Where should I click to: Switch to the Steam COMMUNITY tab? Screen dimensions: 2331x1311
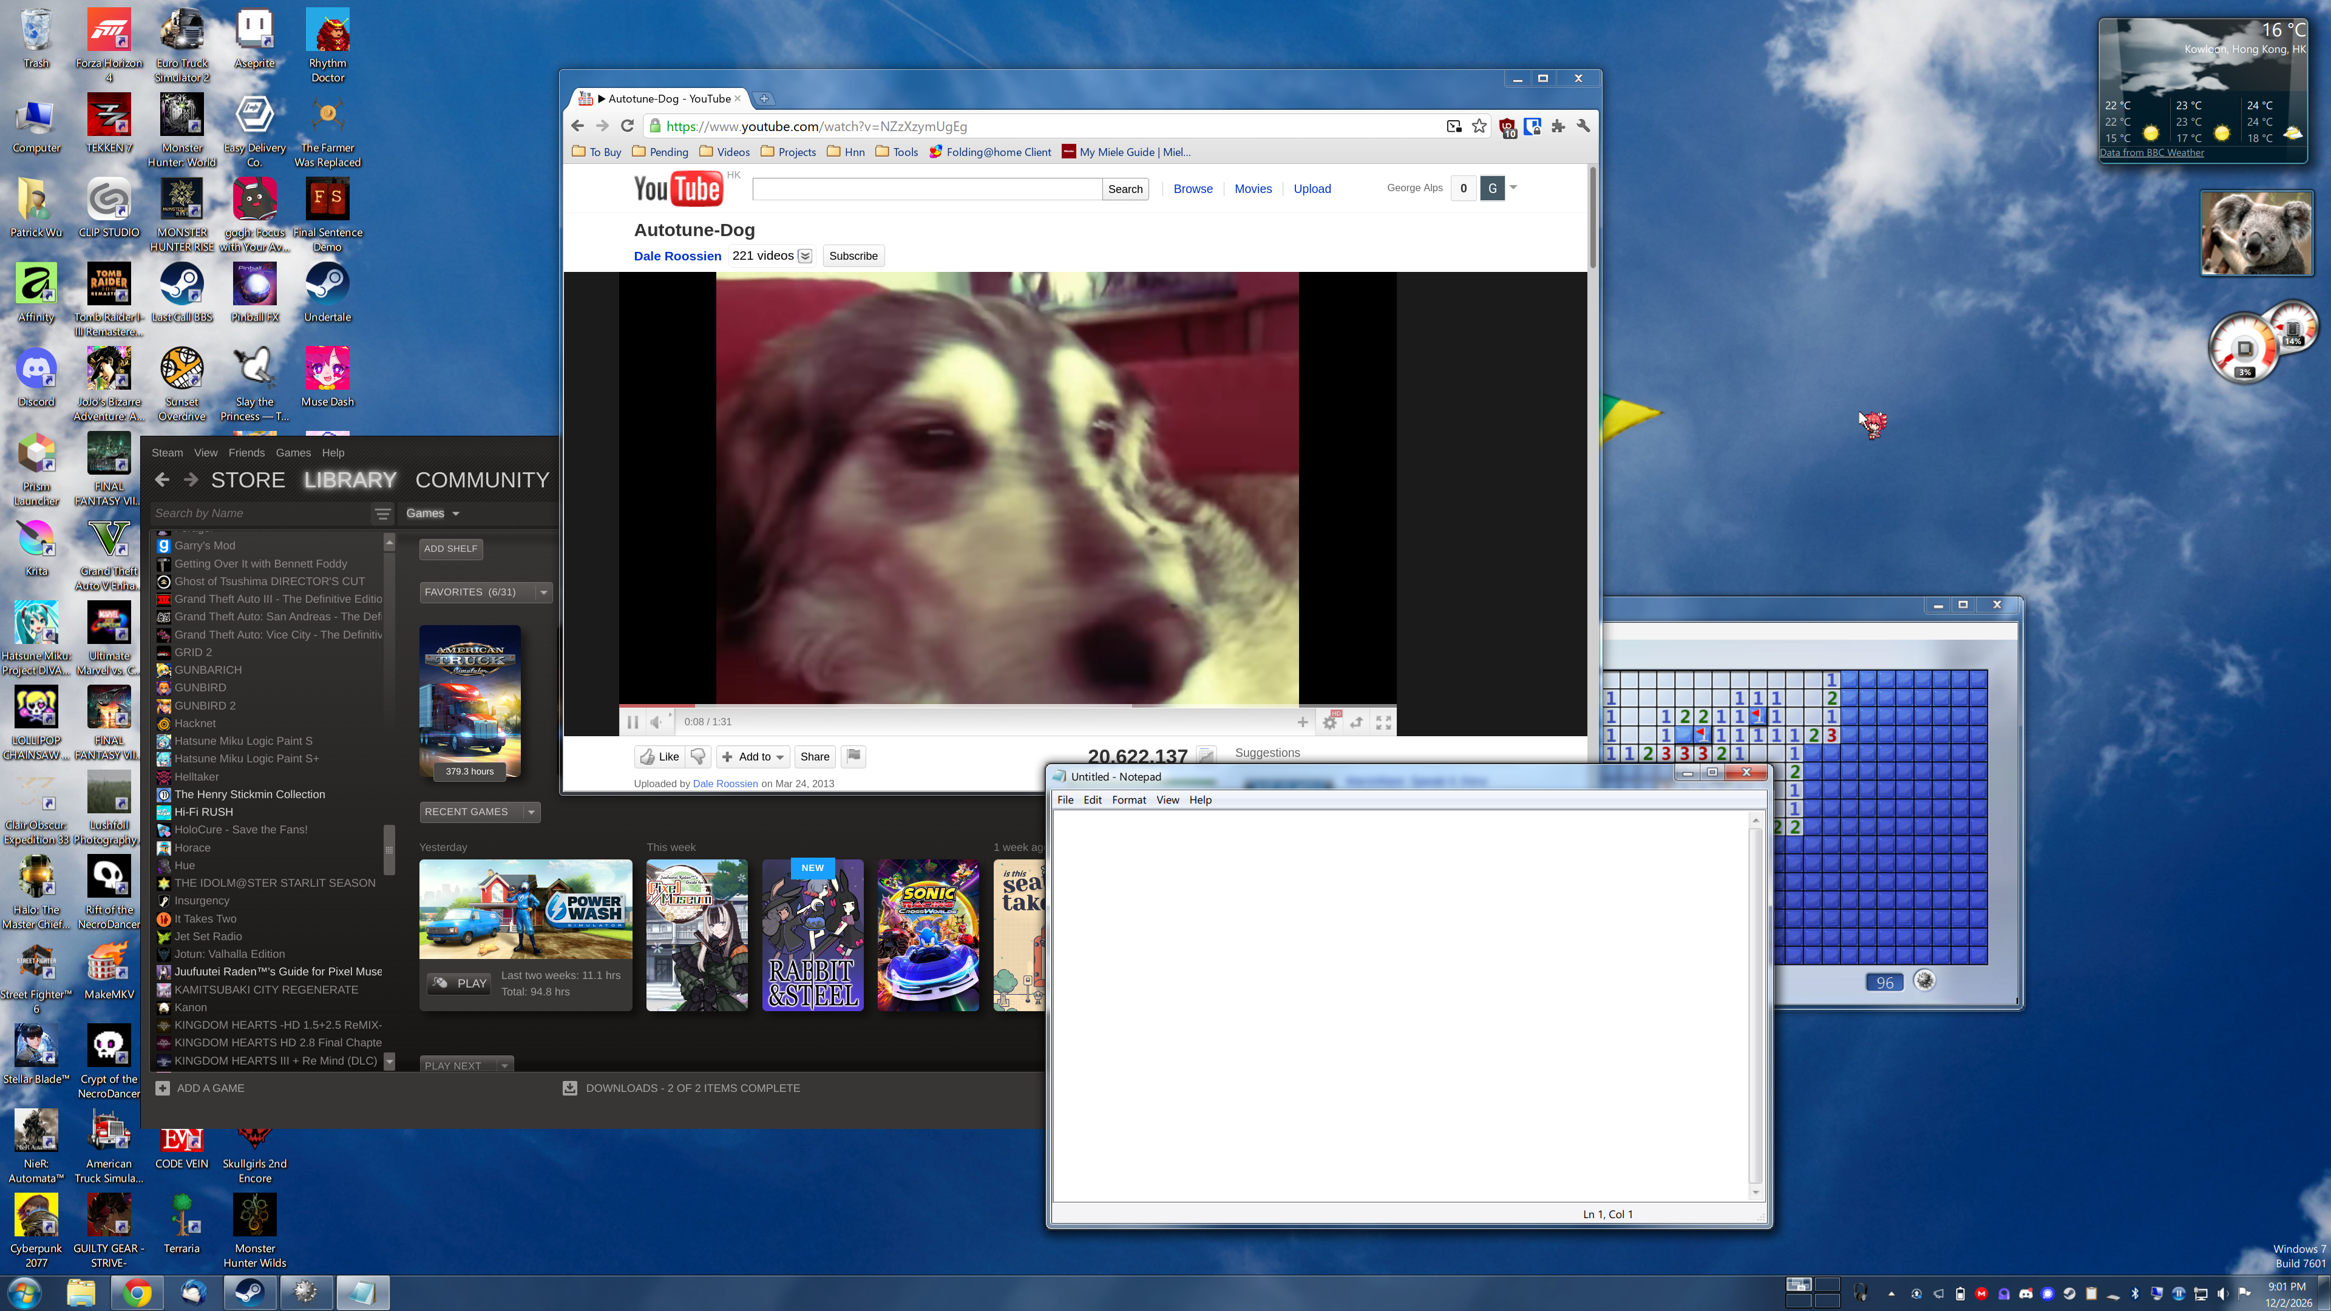483,481
